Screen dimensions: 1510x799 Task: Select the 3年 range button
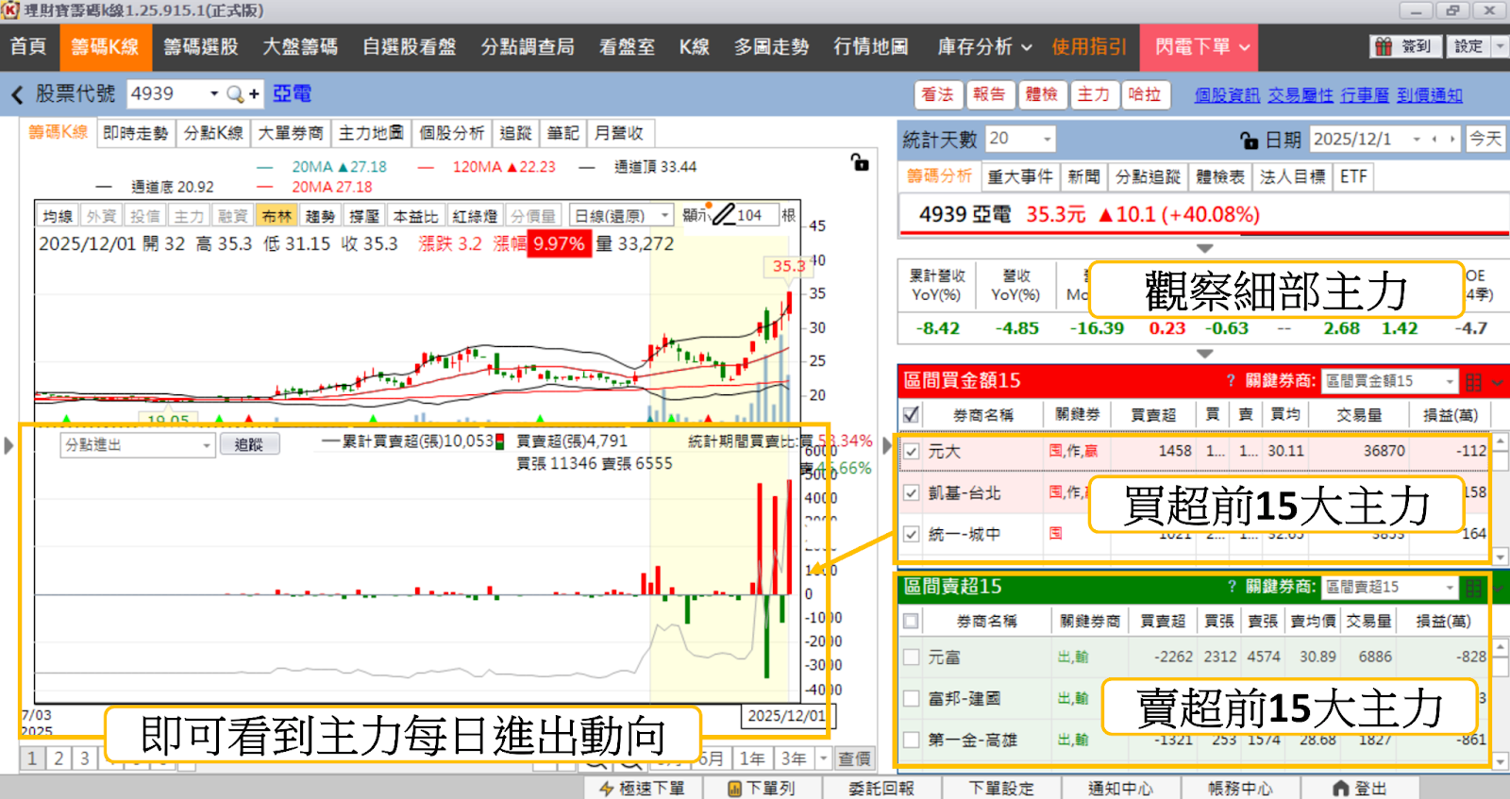(794, 758)
